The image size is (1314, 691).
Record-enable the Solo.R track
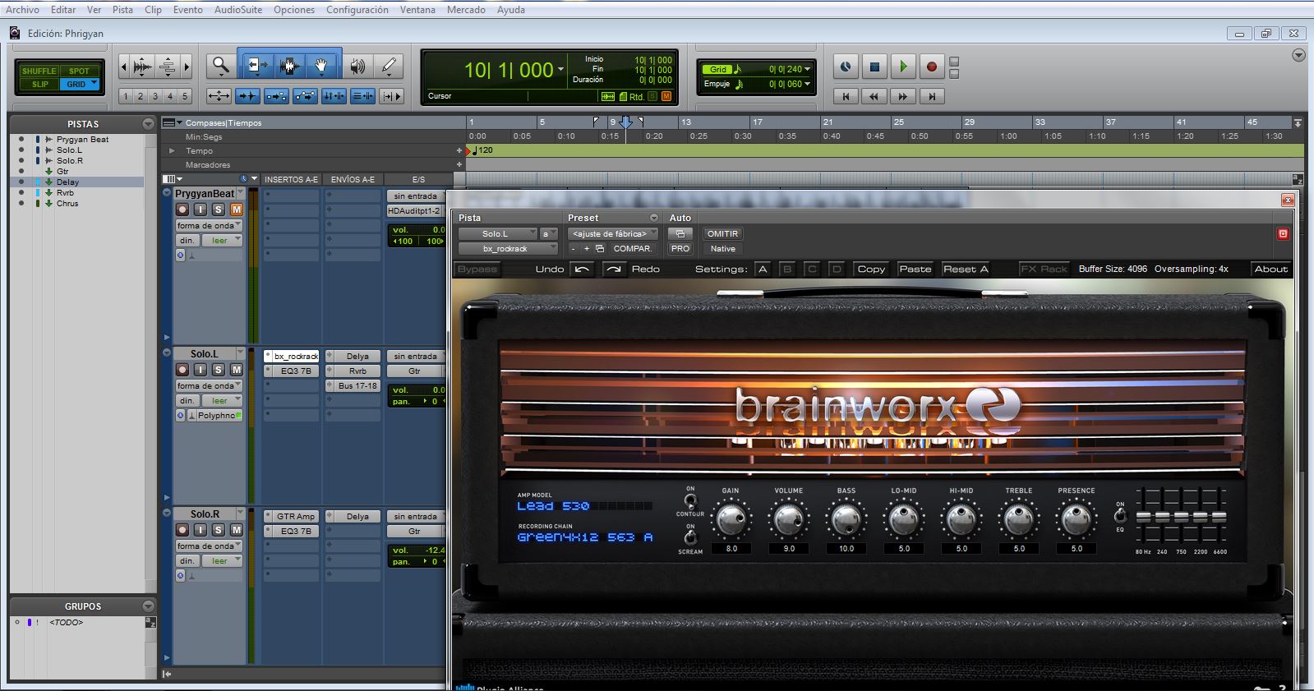click(x=182, y=530)
